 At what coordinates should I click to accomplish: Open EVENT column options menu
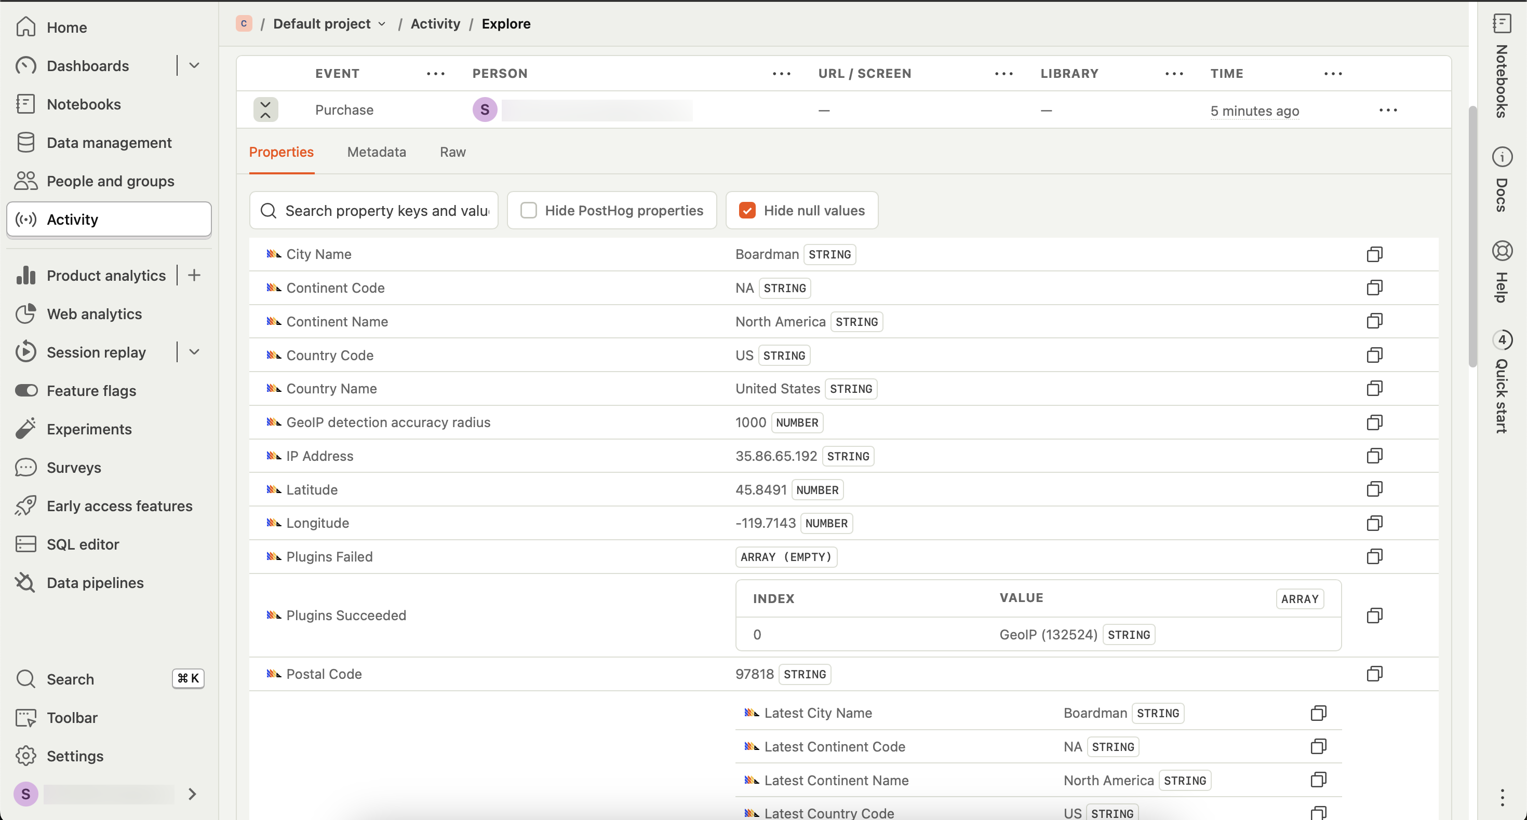(x=436, y=74)
